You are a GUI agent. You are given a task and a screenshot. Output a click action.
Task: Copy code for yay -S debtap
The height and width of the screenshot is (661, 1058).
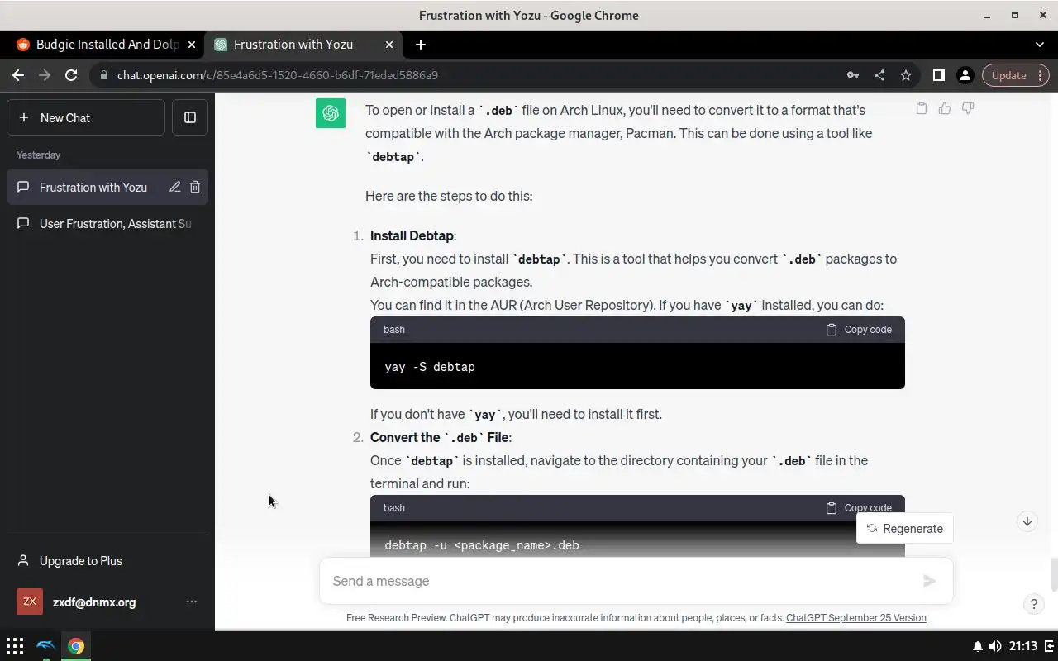point(859,329)
